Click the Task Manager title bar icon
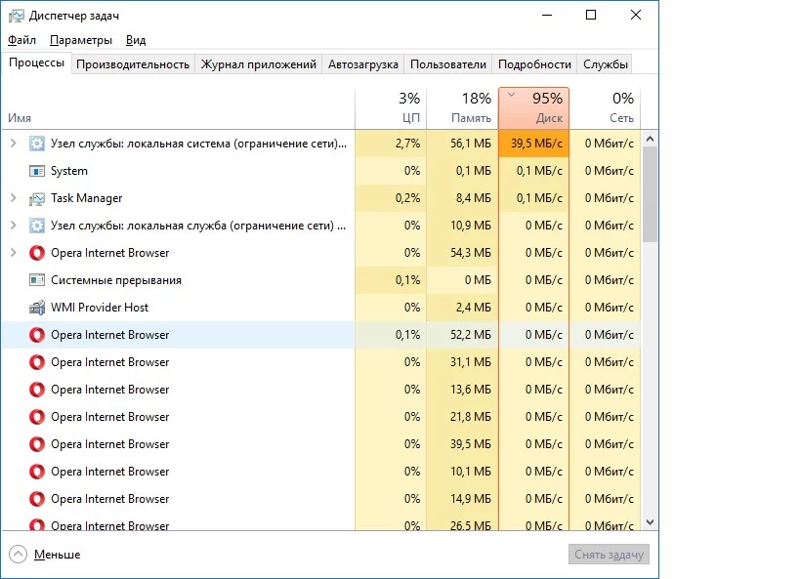The height and width of the screenshot is (579, 800). (17, 16)
